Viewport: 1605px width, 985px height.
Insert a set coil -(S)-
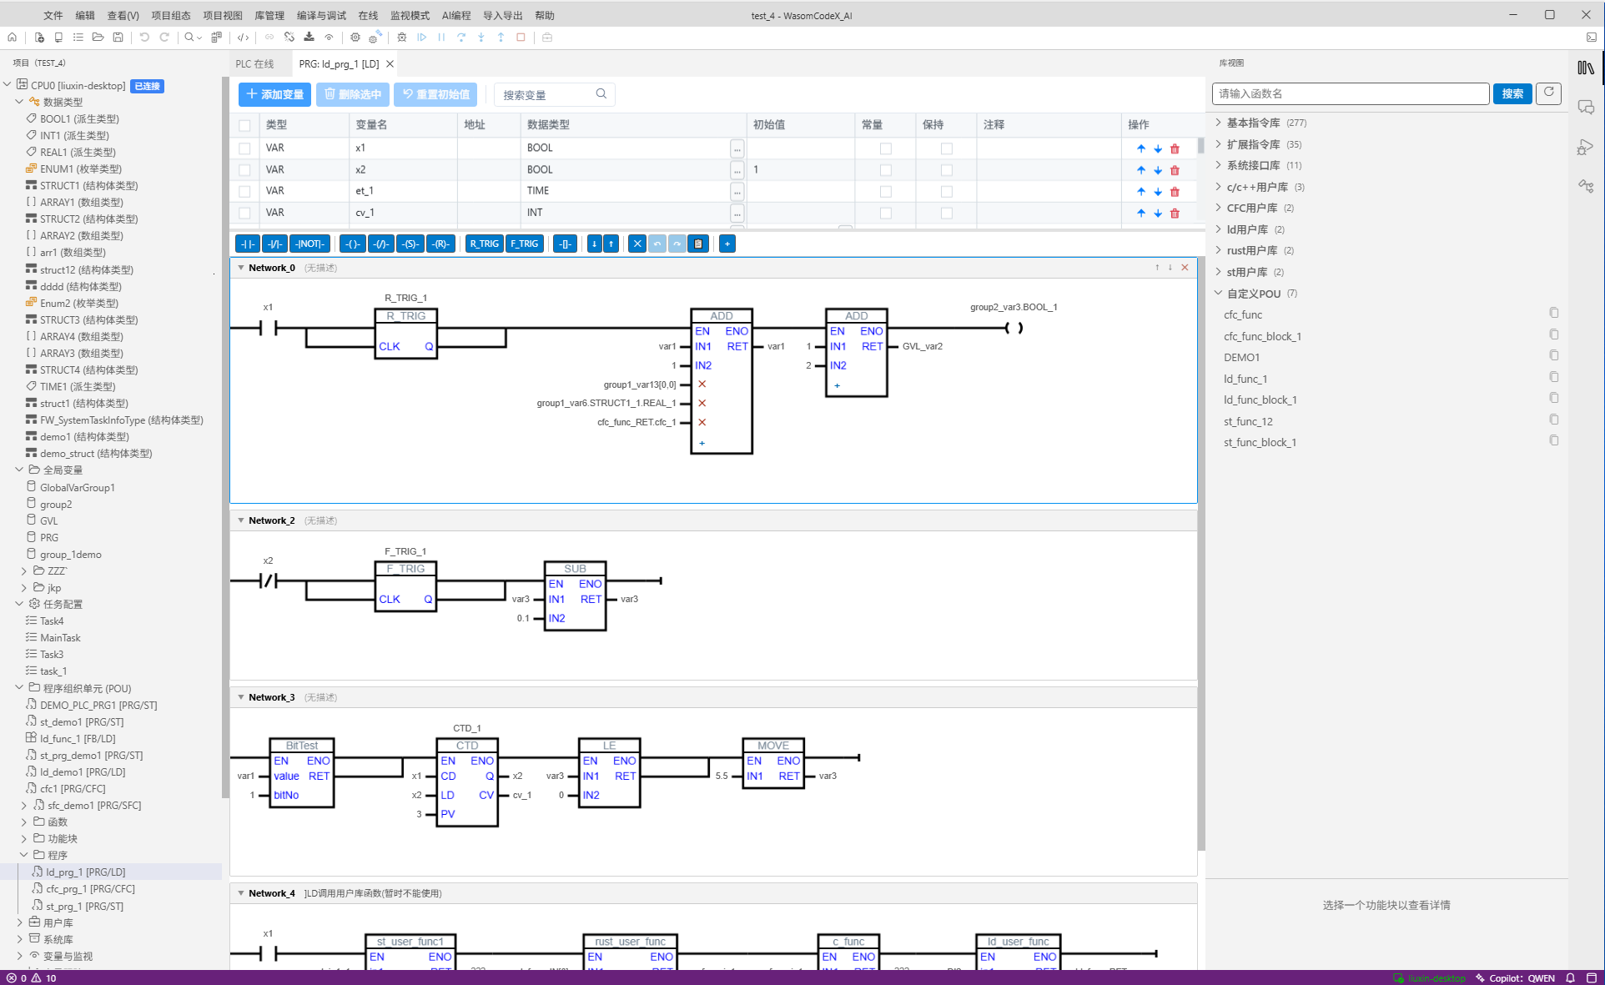[410, 244]
